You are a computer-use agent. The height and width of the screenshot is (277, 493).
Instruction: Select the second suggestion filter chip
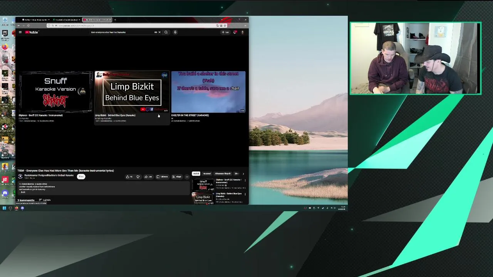point(207,174)
